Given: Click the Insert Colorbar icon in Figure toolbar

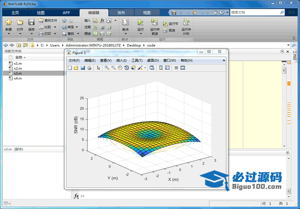Looking at the screenshot, I should (x=161, y=68).
